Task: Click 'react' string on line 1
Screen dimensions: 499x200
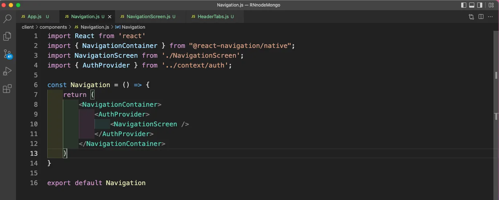Action: (x=132, y=36)
